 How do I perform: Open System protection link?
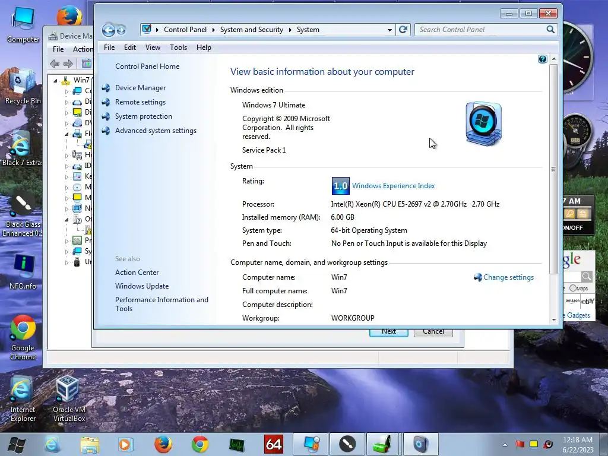tap(144, 116)
